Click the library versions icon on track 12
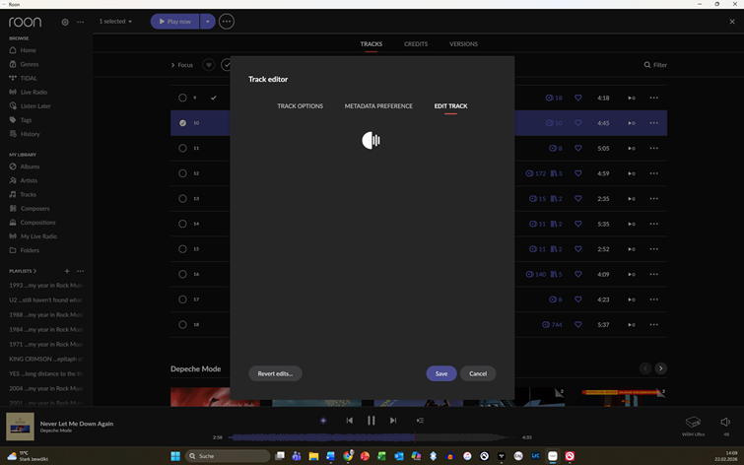Image resolution: width=744 pixels, height=465 pixels. coord(554,173)
